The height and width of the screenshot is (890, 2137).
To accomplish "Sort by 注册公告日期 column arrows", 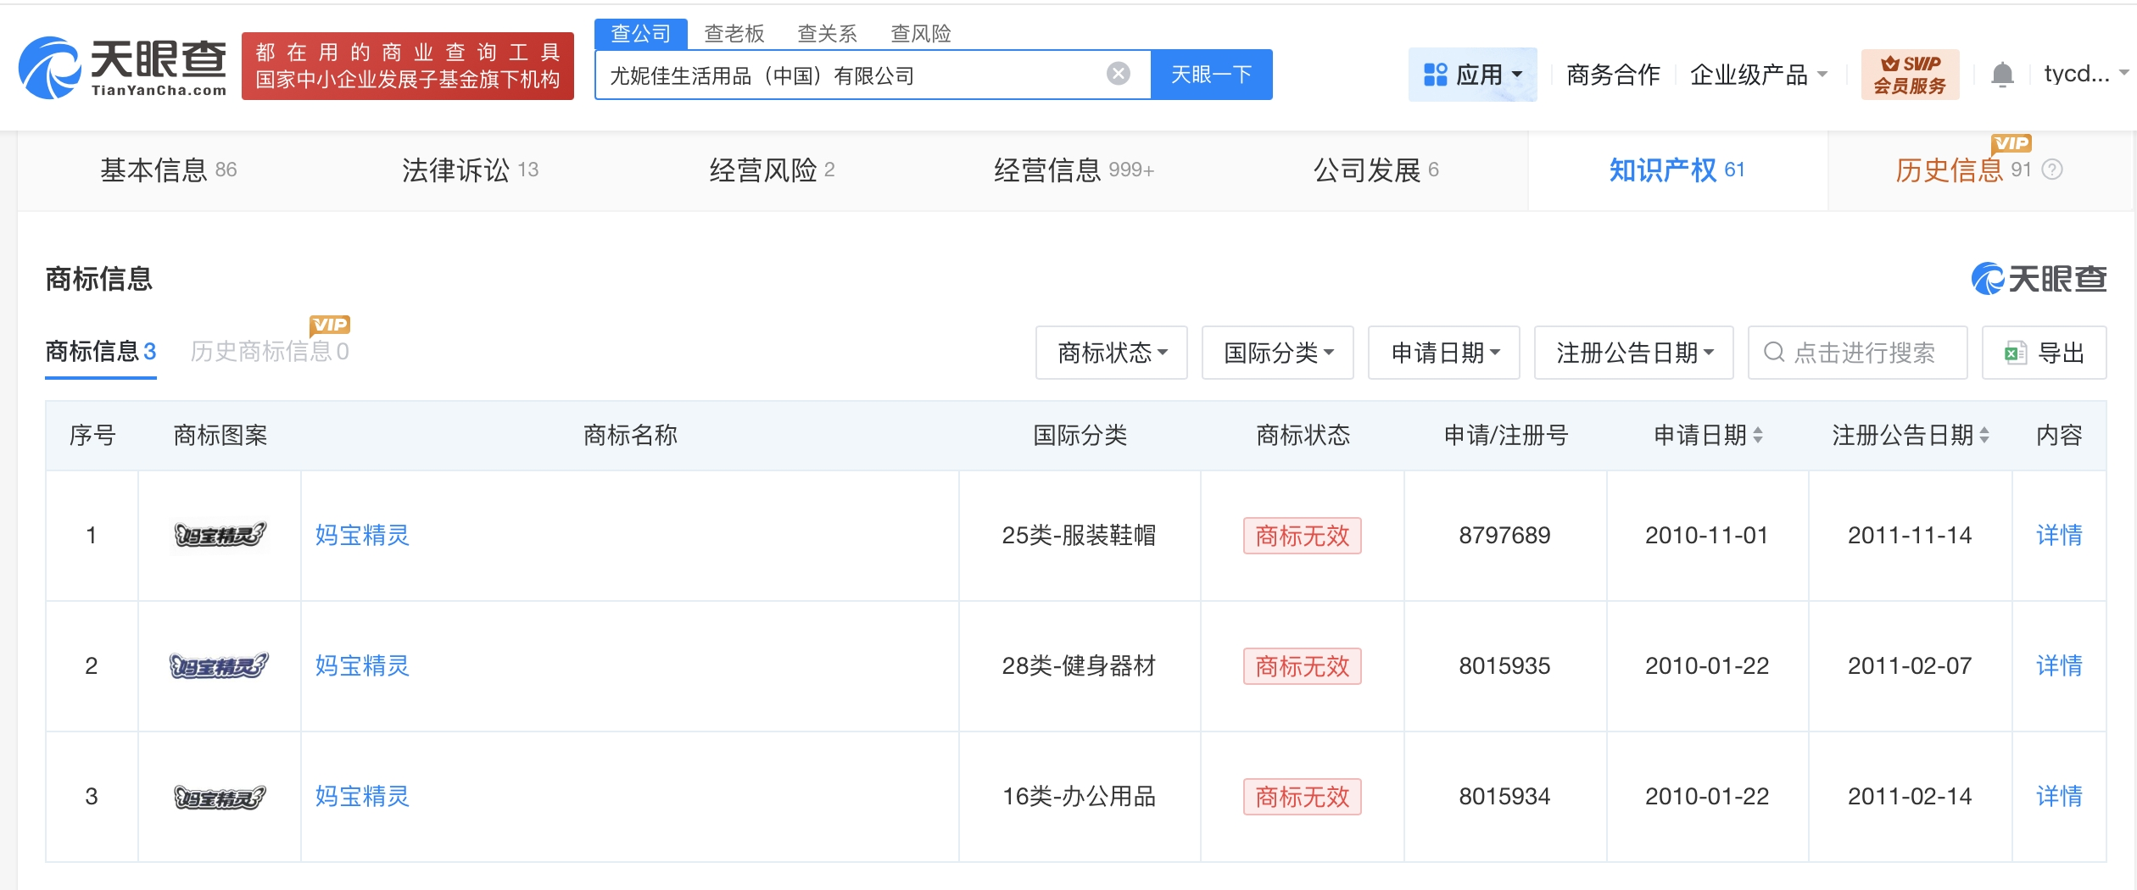I will click(x=1984, y=436).
